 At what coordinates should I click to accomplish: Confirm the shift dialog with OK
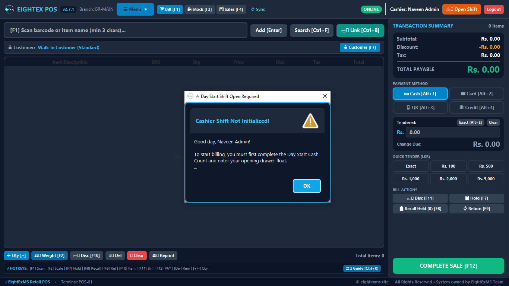[x=307, y=186]
